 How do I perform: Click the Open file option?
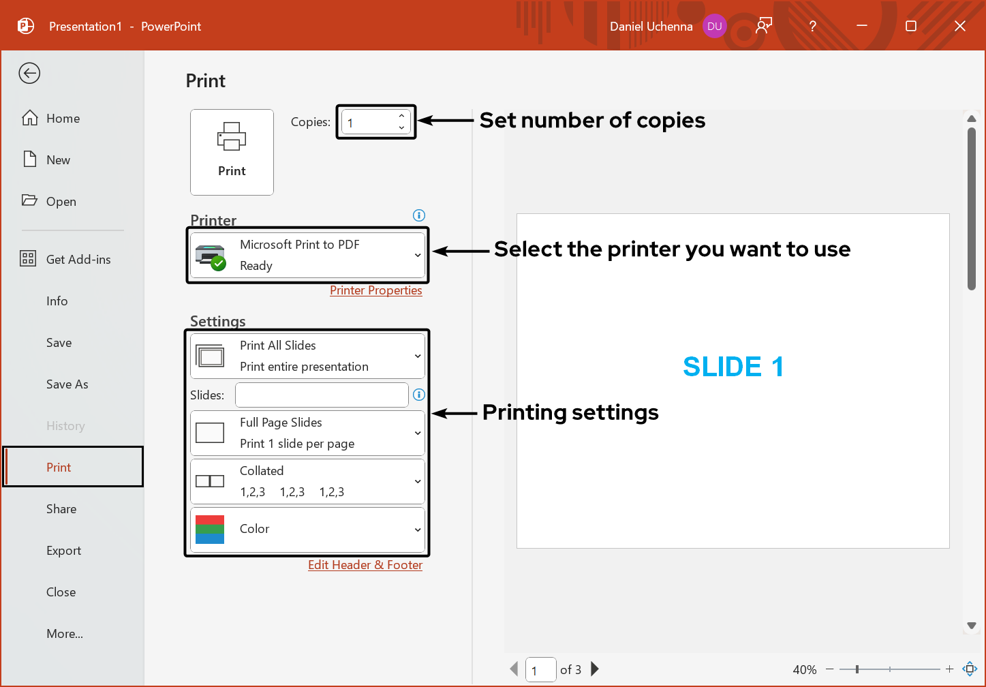click(x=61, y=201)
